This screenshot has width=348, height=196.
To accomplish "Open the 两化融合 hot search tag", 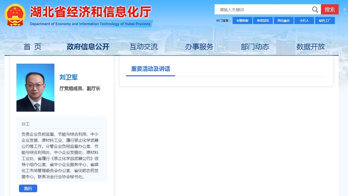I will pos(283,20).
